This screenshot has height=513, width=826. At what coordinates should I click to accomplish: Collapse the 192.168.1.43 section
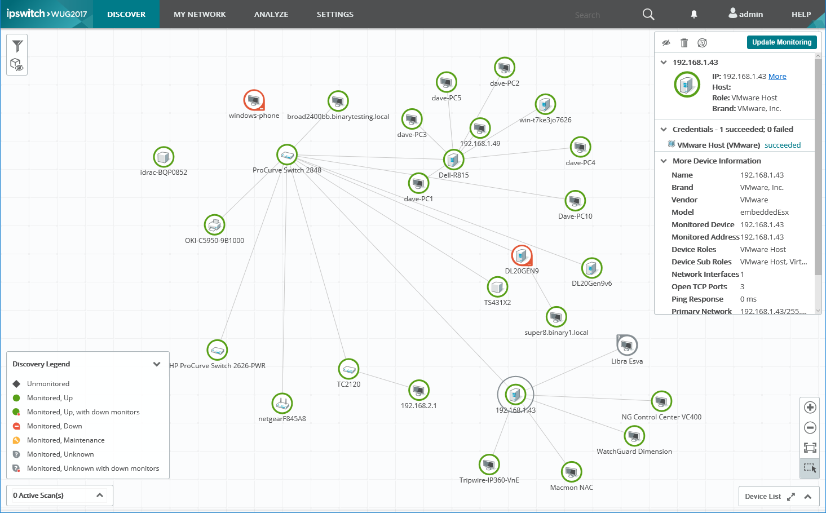click(x=664, y=63)
